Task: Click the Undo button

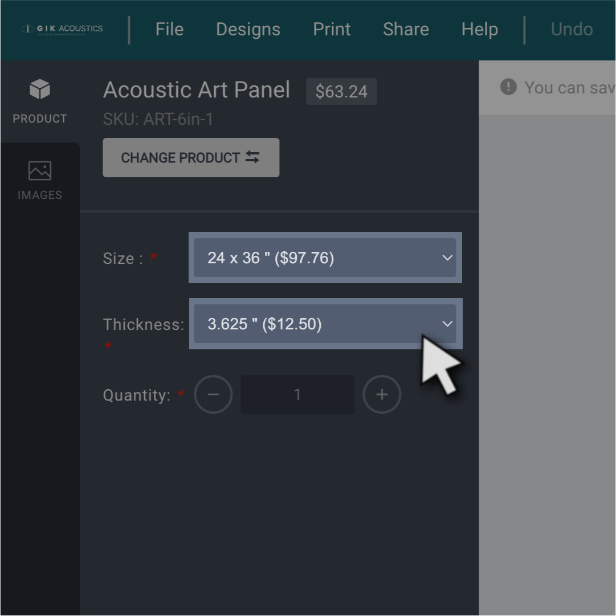Action: (x=572, y=30)
